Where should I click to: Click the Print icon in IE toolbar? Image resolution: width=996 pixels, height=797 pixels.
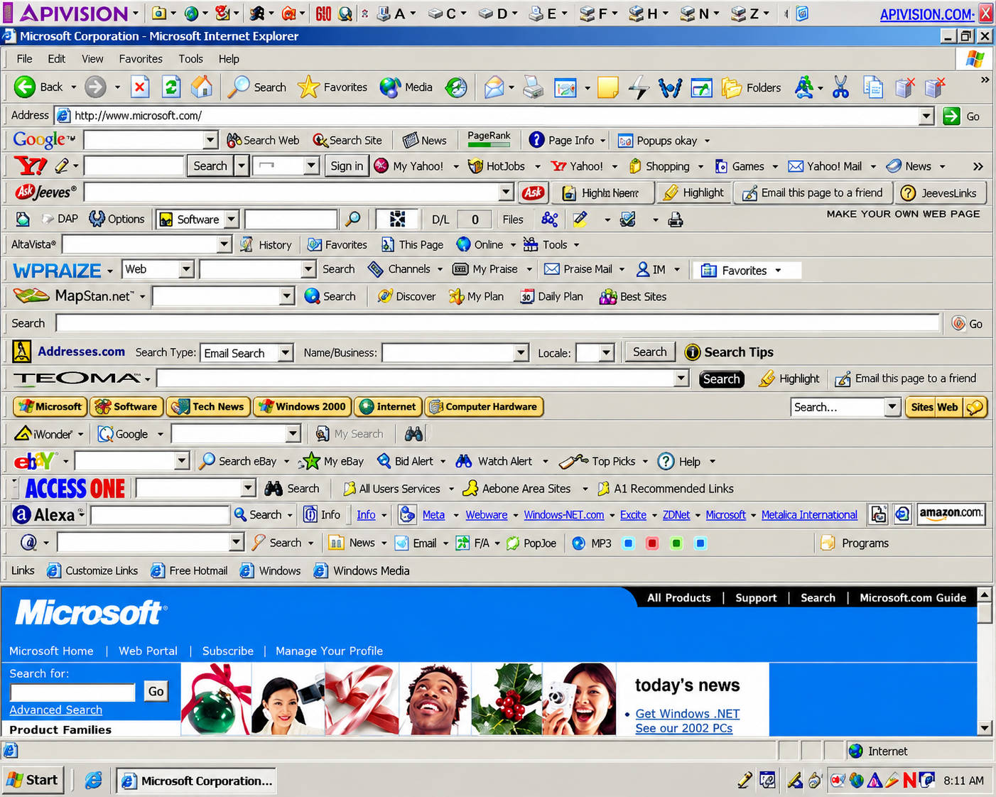[x=534, y=87]
